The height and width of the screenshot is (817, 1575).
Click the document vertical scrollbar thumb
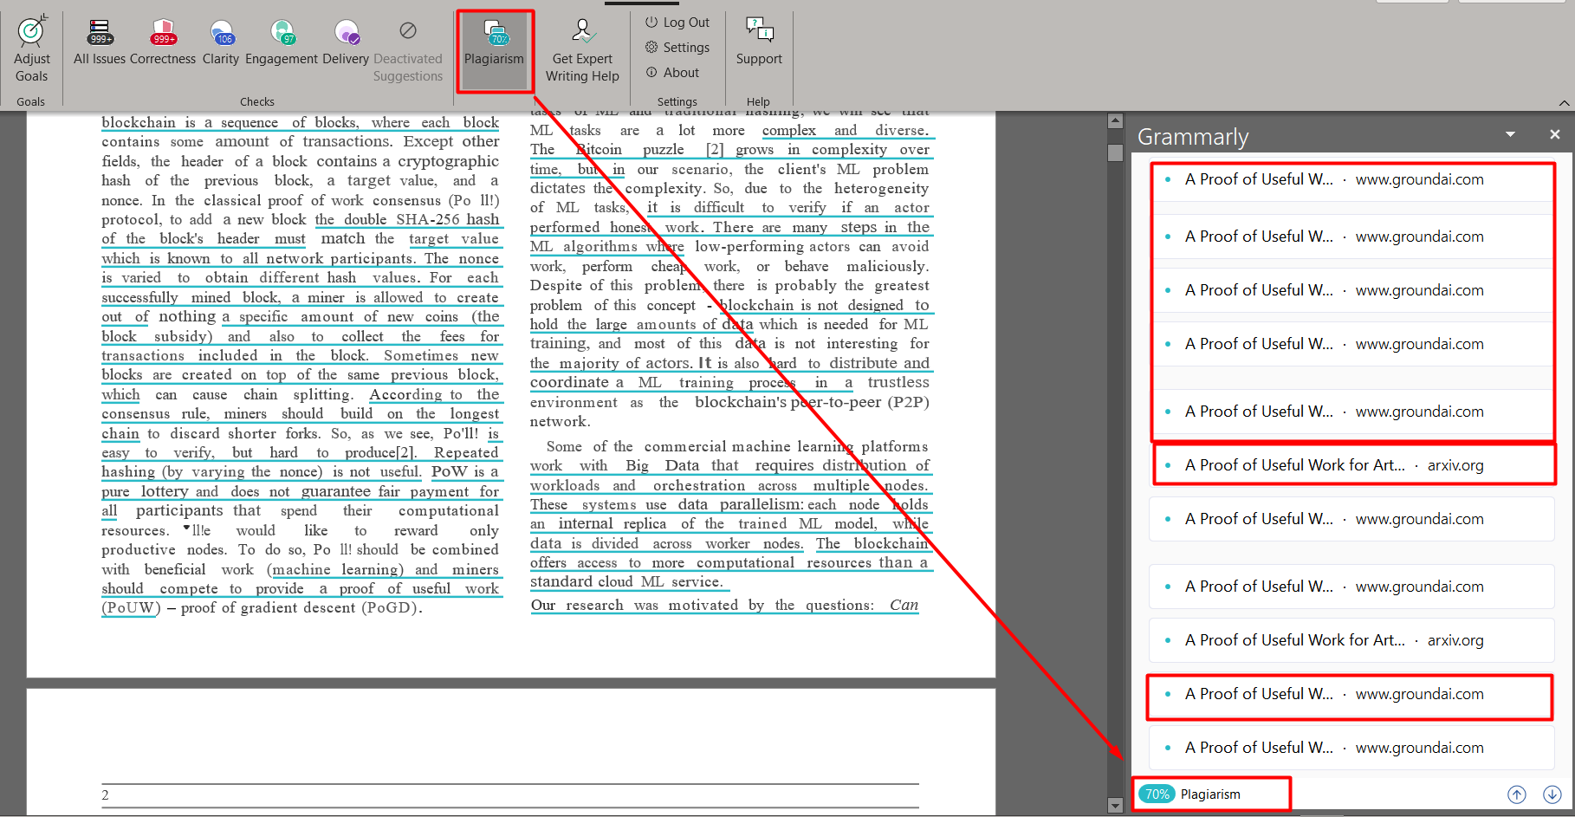pyautogui.click(x=1116, y=152)
